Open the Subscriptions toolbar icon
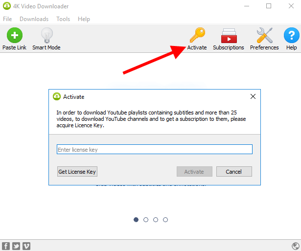Viewport: 301px width, 251px height. click(229, 36)
